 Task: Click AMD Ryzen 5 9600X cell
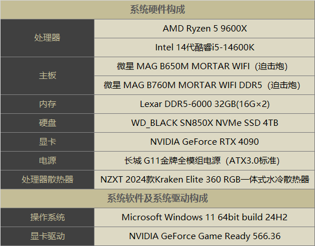(204, 29)
